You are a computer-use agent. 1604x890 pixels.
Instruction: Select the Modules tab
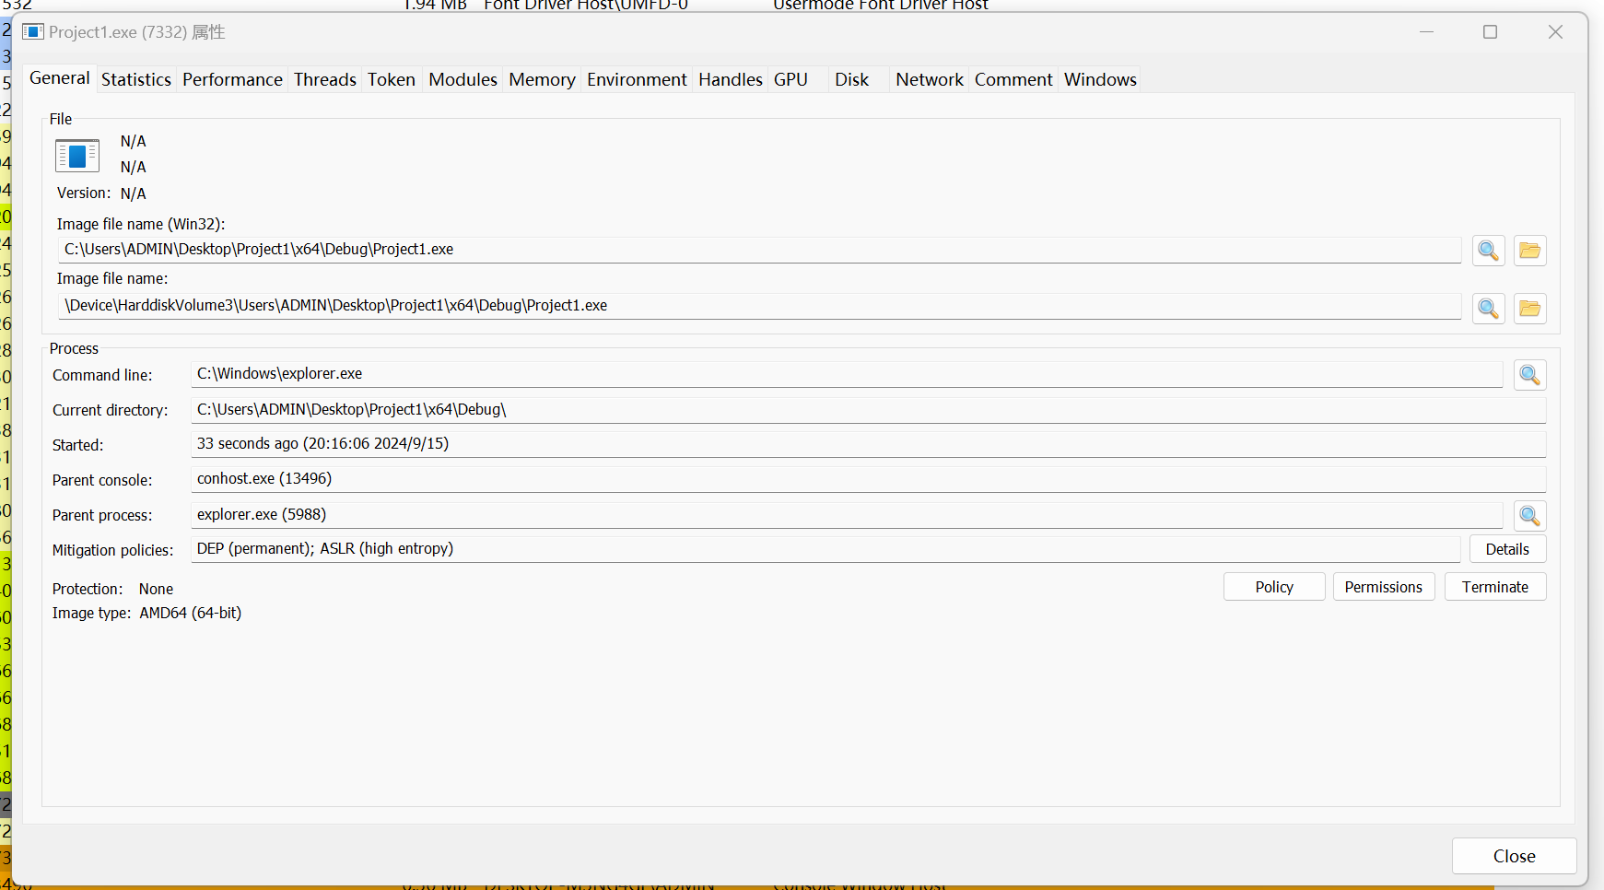(x=462, y=80)
